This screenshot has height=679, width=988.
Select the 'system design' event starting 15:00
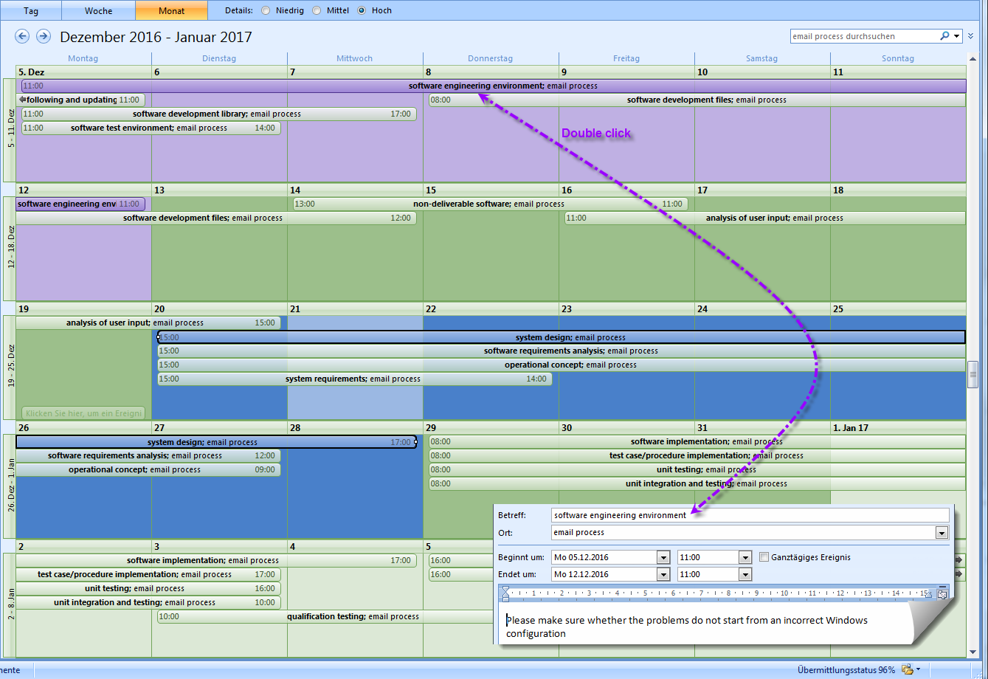(x=562, y=337)
